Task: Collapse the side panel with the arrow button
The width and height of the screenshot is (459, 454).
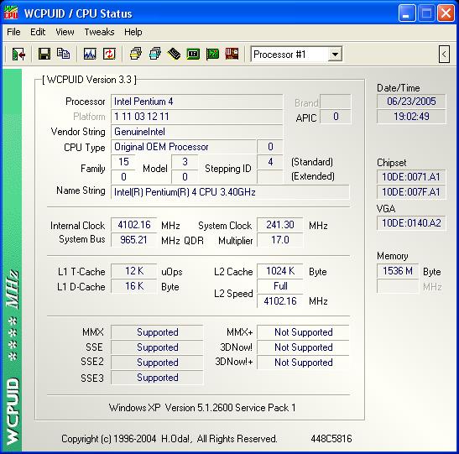Action: (444, 55)
